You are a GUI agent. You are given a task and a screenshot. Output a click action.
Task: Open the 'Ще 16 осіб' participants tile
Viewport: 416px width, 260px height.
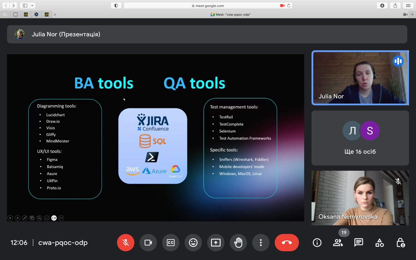point(360,138)
